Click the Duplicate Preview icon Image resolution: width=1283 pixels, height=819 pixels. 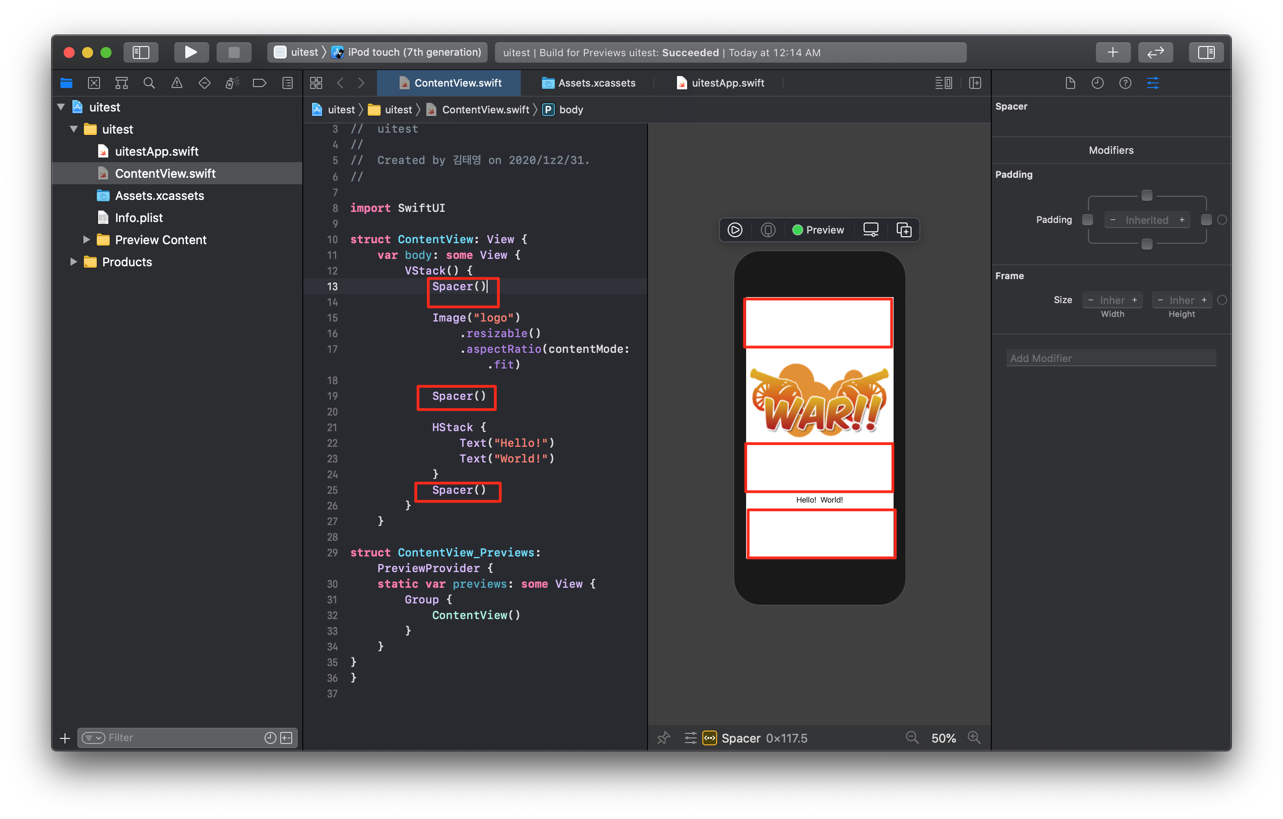pyautogui.click(x=904, y=230)
